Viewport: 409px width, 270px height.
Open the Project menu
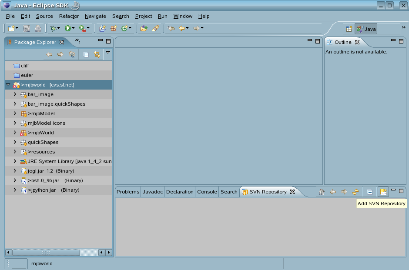tap(144, 16)
